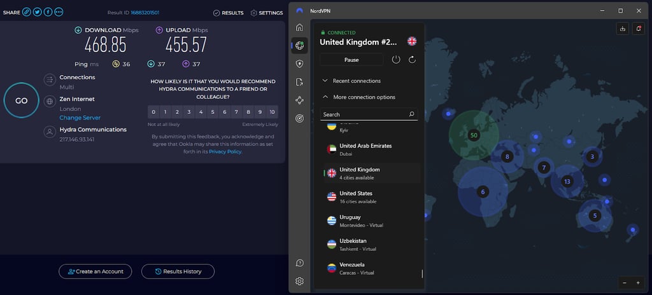Rate recommendation likelihood as 0

click(153, 112)
